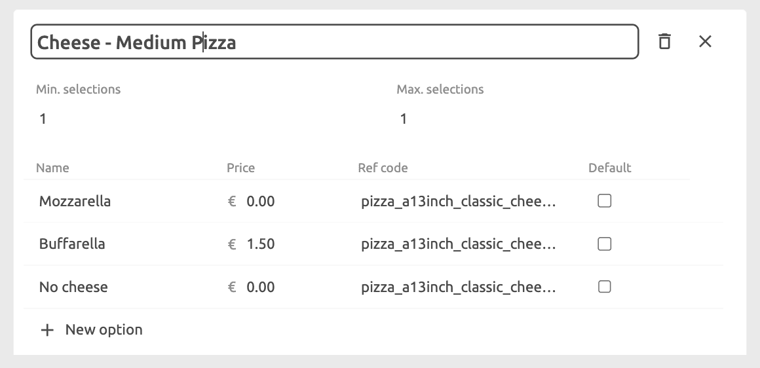
Task: Change Buffarella price 1.50
Action: point(260,244)
